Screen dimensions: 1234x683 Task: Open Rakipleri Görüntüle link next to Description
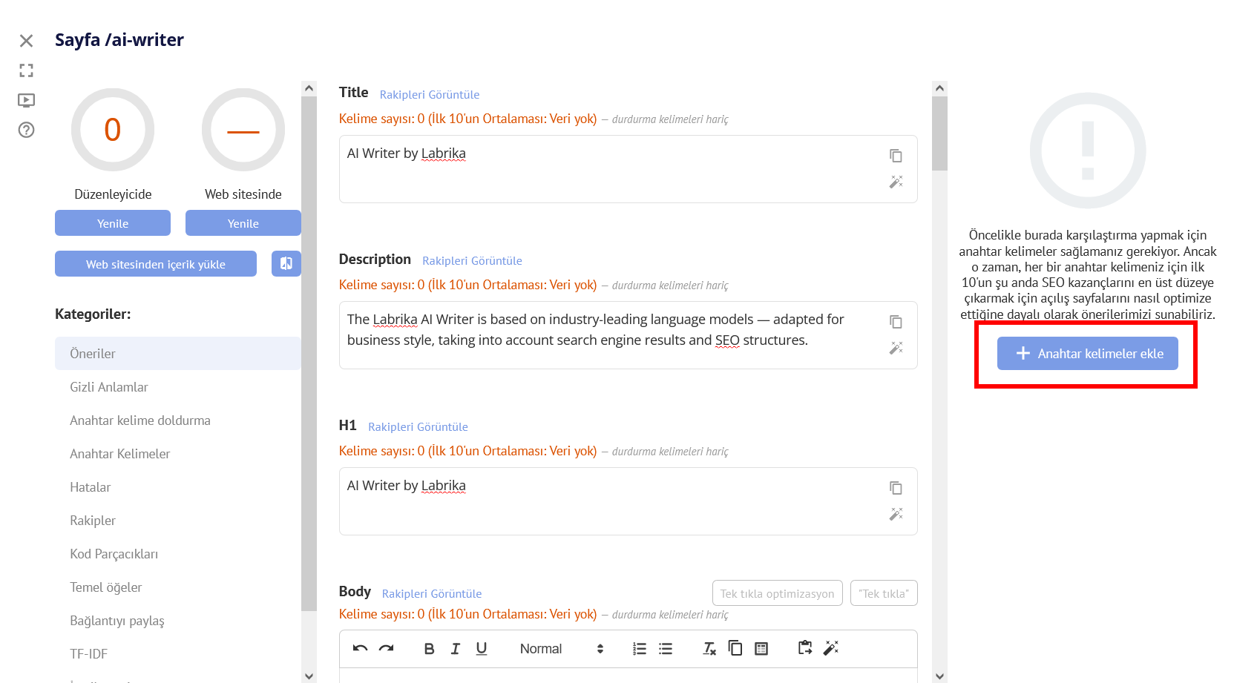click(472, 261)
